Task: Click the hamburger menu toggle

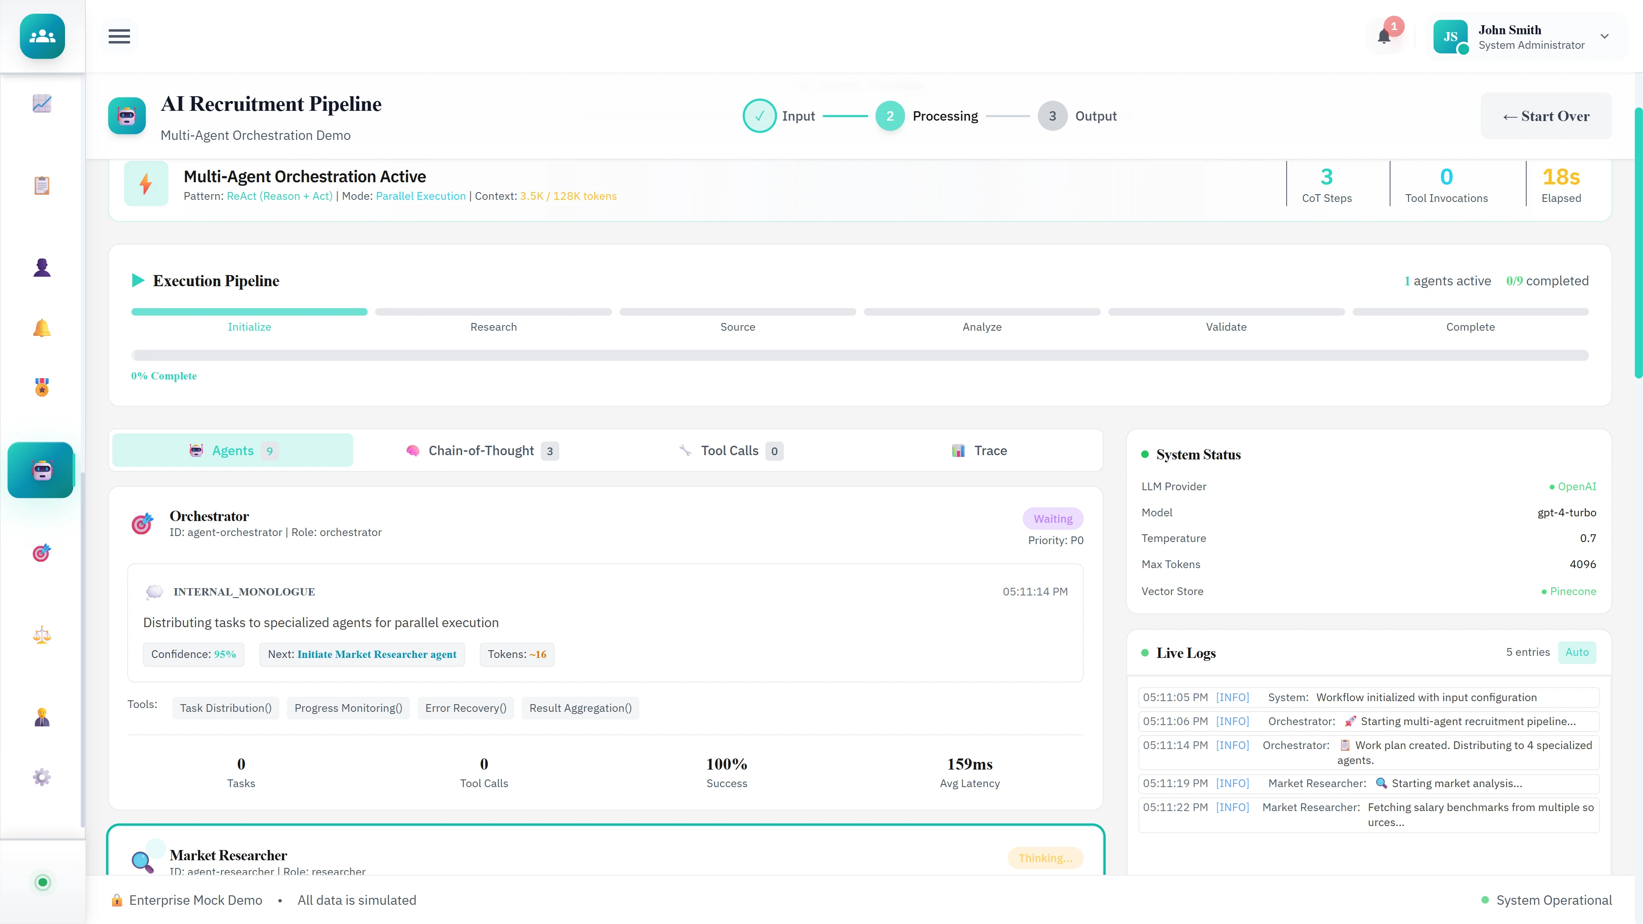Action: [119, 36]
